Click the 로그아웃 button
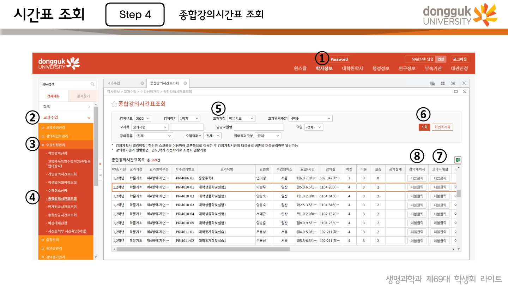This screenshot has height=286, width=508. pyautogui.click(x=460, y=59)
